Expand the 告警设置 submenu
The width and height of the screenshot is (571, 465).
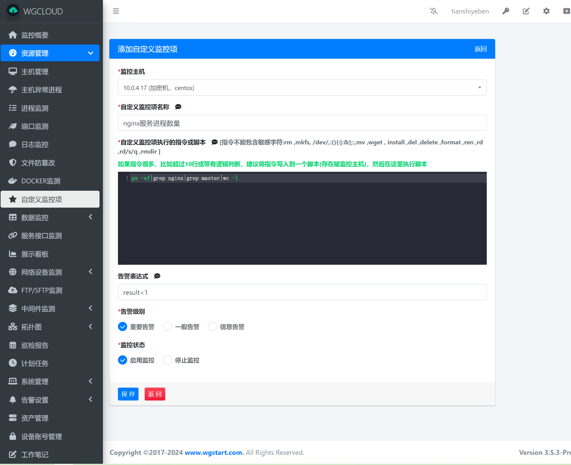pos(91,400)
